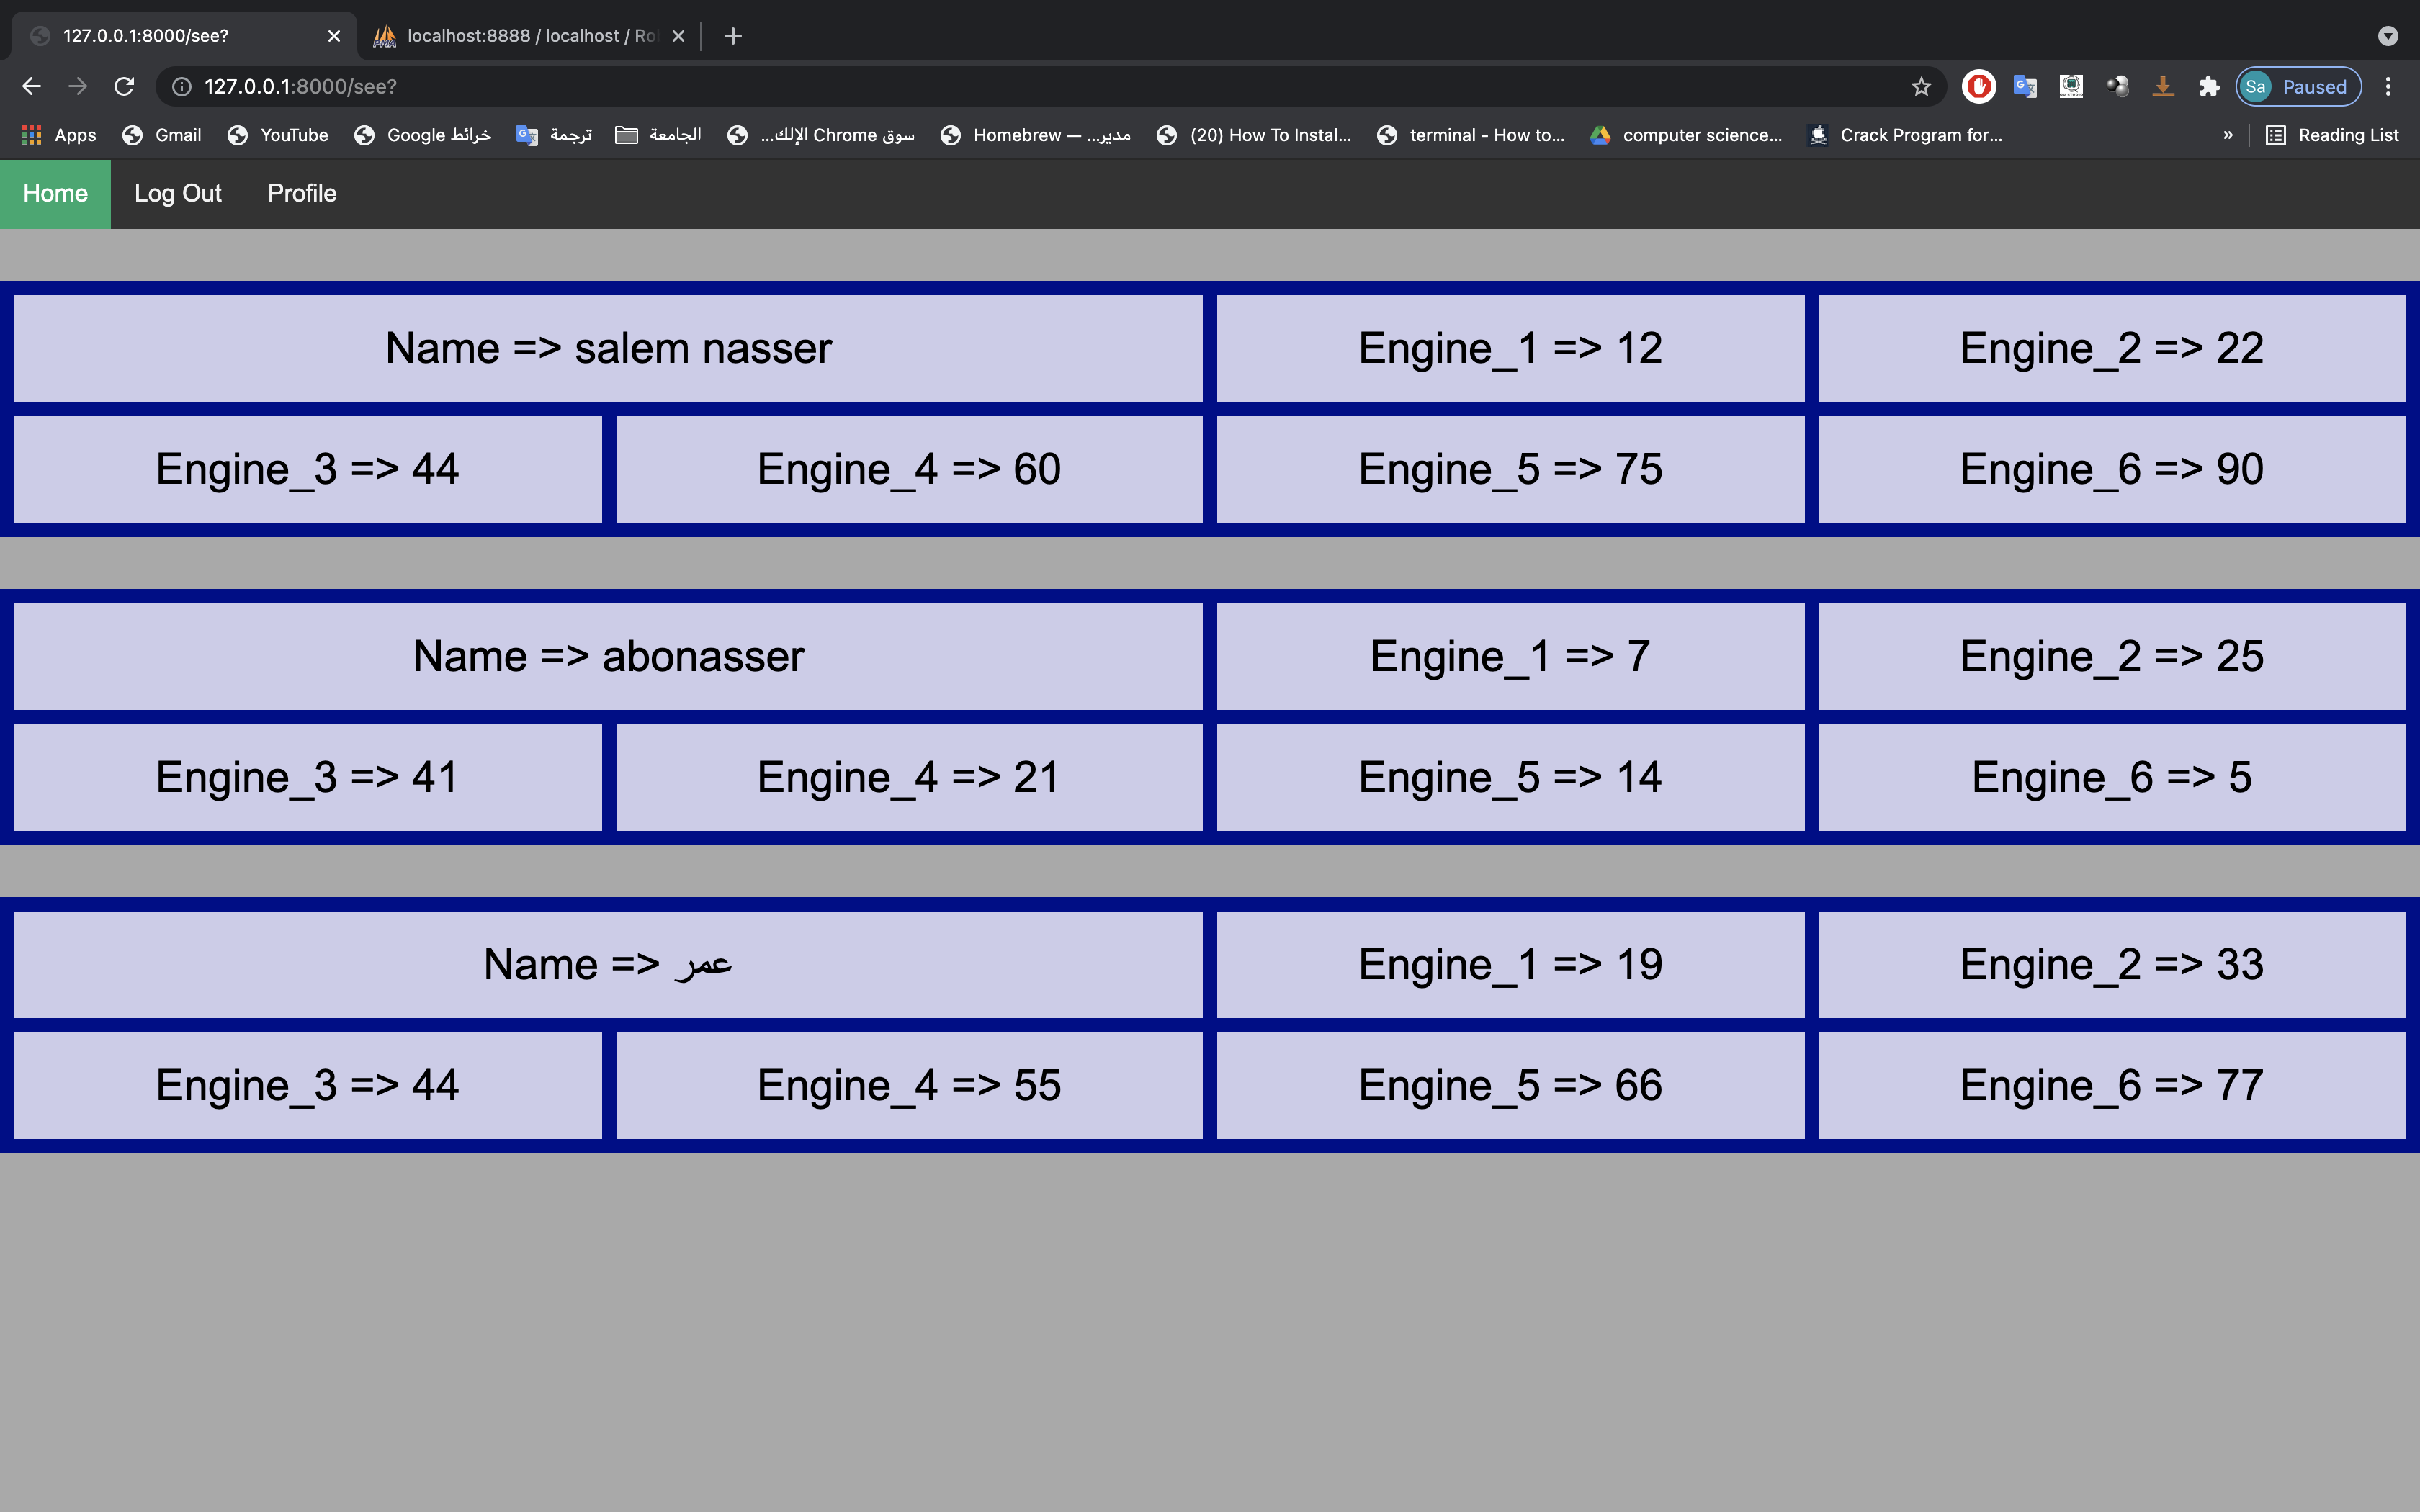Open the Google Translate extension
Screen dimensions: 2420x1512
[x=2025, y=86]
